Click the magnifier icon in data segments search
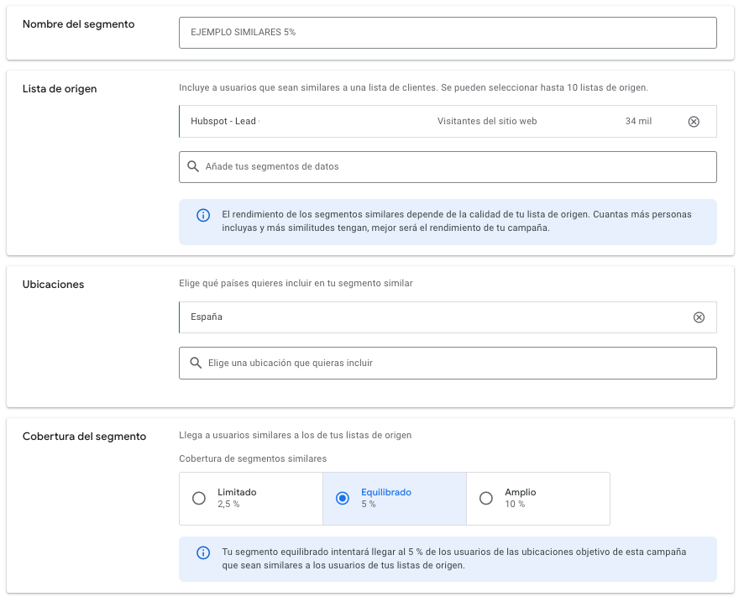 point(193,167)
